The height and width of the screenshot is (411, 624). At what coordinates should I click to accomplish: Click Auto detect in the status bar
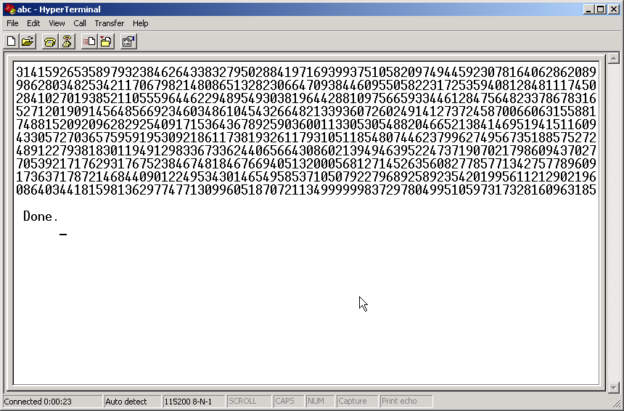click(x=126, y=401)
